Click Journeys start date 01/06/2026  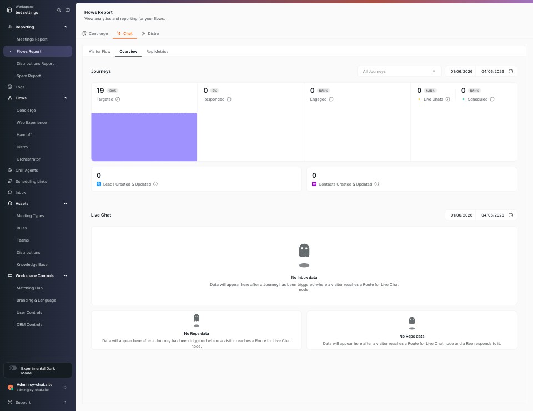click(x=461, y=72)
